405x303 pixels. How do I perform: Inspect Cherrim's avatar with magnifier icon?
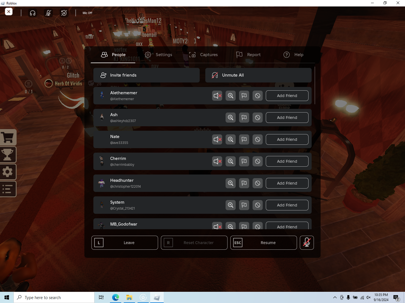[x=231, y=161]
